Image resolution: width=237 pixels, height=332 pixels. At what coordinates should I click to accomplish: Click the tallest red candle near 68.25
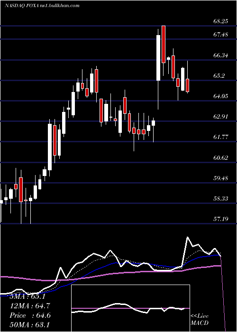point(164,44)
